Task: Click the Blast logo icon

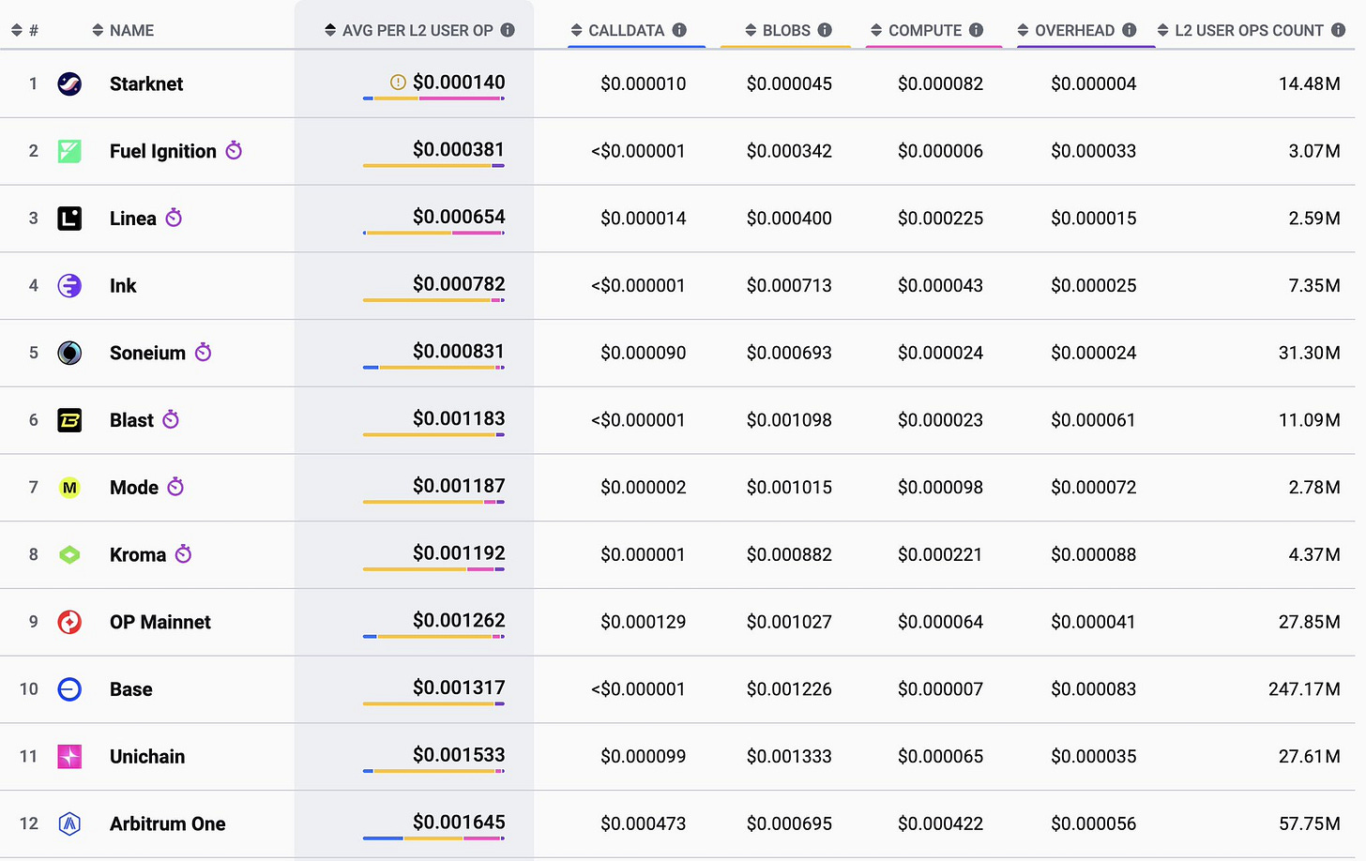Action: 69,420
